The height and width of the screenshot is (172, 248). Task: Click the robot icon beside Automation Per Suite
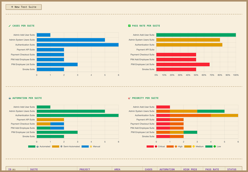(x=10, y=98)
